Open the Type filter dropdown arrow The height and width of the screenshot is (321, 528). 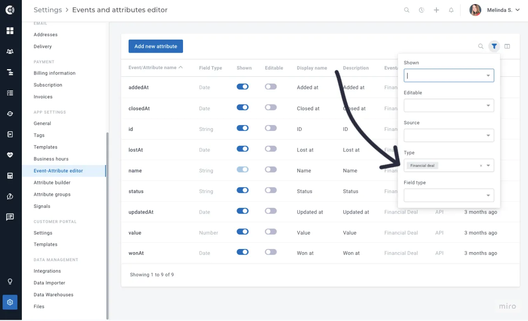click(488, 166)
